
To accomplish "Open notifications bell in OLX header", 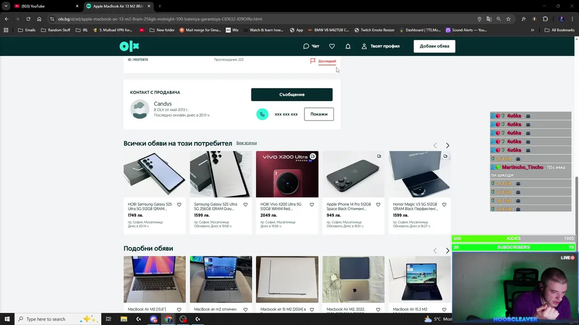I will coord(348,46).
